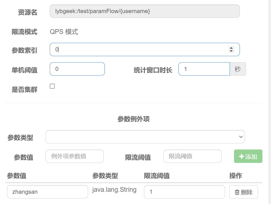271x204 pixels.
Task: Click the 例外项参数值 input field
Action: tap(74, 156)
